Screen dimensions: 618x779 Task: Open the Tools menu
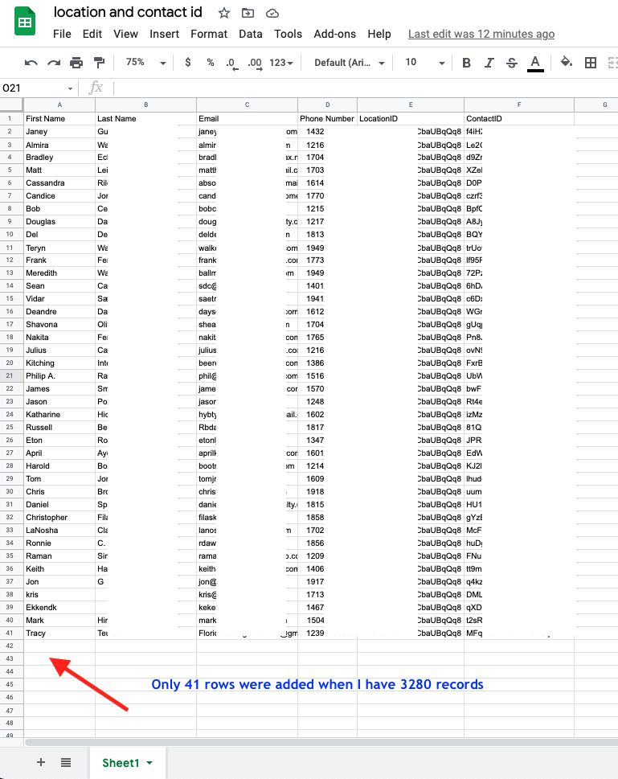[x=289, y=34]
